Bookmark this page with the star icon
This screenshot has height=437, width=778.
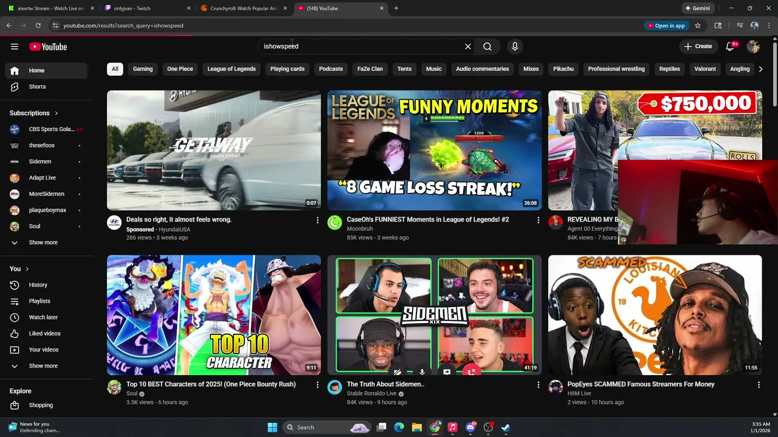[698, 25]
